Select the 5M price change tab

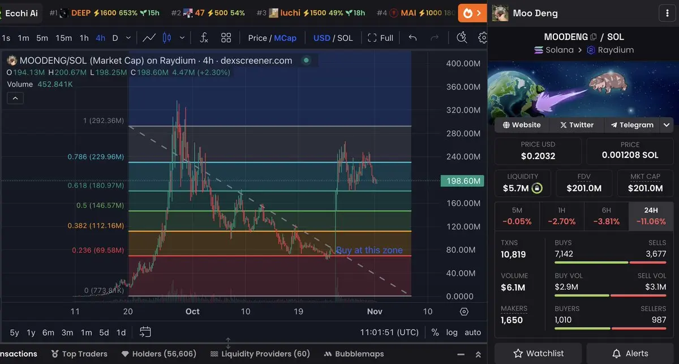[x=517, y=216]
